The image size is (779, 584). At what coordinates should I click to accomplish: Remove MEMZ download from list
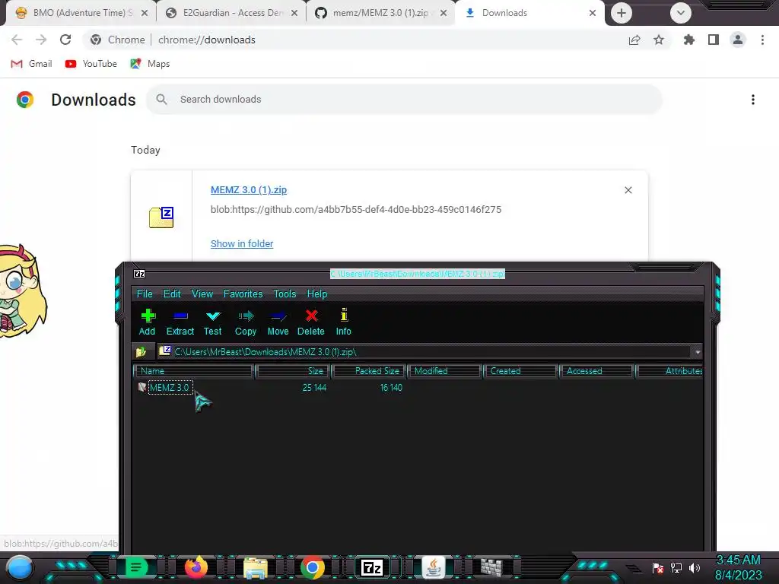pyautogui.click(x=628, y=190)
